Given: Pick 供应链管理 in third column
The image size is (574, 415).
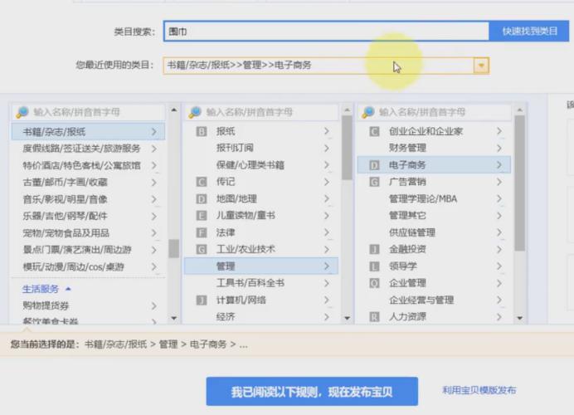Looking at the screenshot, I should tap(434, 232).
